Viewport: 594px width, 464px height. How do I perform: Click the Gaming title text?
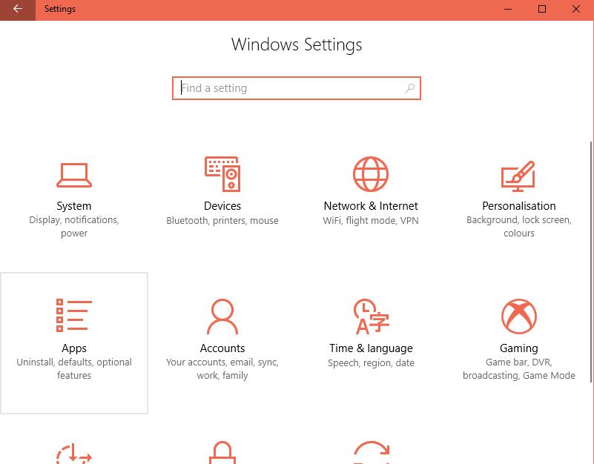tap(519, 348)
